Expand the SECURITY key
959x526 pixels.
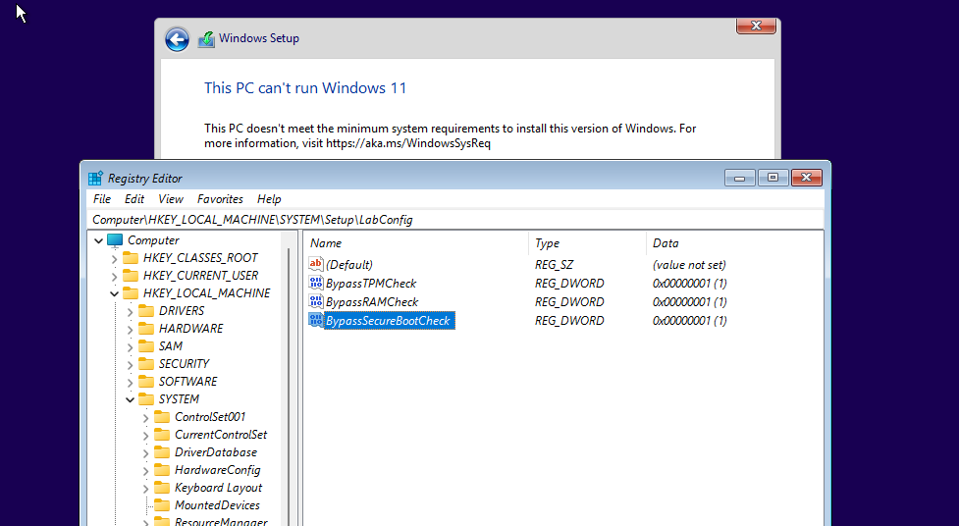[130, 365]
